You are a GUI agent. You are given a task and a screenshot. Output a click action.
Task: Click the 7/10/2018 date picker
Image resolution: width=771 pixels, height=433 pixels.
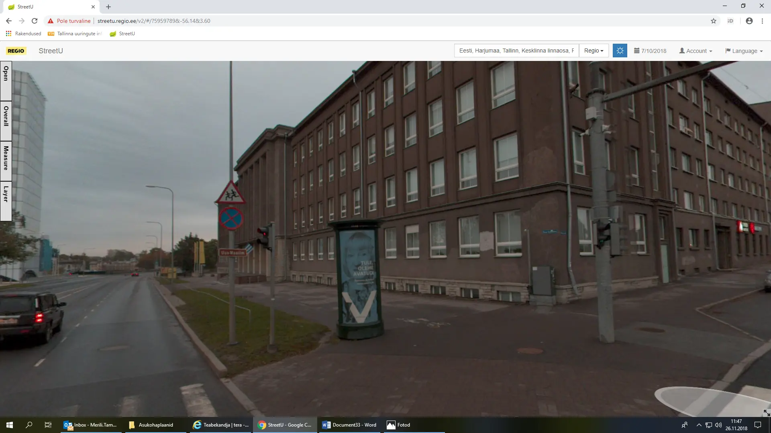tap(650, 51)
